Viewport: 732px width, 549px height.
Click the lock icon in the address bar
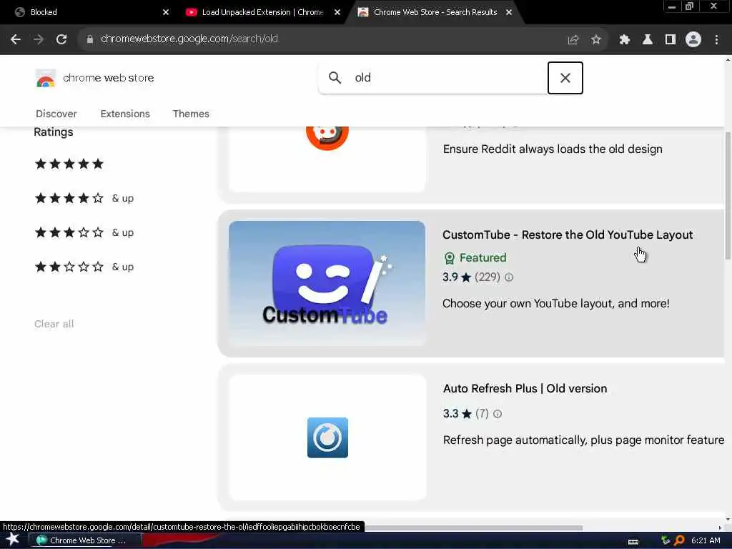click(x=89, y=39)
